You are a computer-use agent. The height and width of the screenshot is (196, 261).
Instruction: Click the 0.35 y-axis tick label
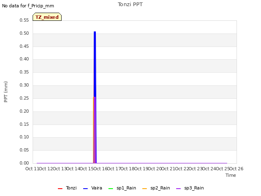click(24, 72)
